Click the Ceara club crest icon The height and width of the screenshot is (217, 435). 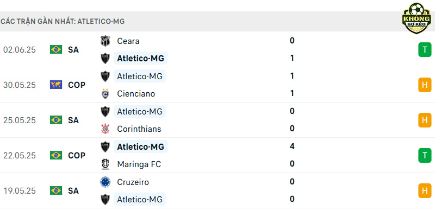pos(105,41)
